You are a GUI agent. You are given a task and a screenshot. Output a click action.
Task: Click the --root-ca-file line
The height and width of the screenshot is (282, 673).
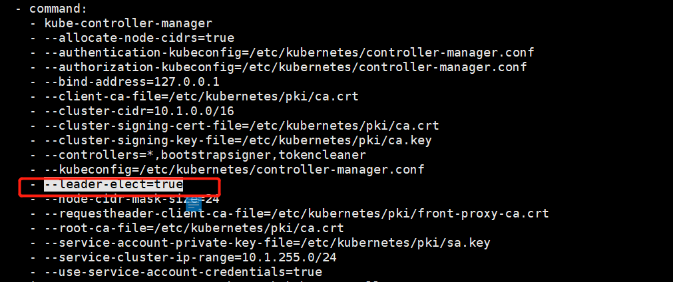tap(194, 228)
